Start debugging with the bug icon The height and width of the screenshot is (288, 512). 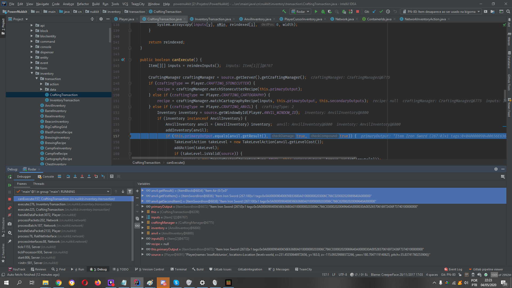(322, 12)
